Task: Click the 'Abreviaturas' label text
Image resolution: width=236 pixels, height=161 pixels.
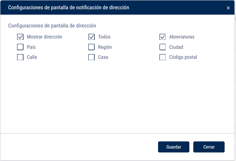Action: (182, 37)
